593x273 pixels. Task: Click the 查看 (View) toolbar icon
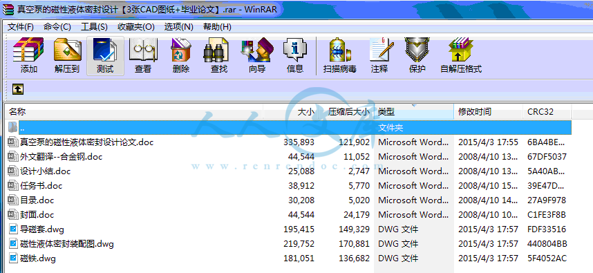tap(143, 50)
